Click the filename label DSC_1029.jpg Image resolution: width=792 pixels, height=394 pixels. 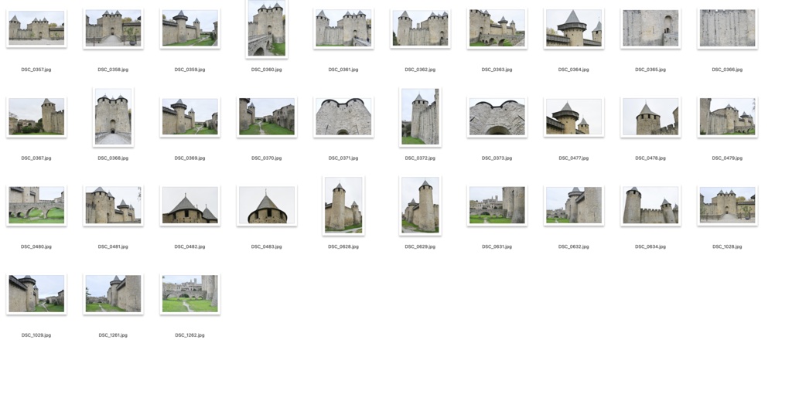[x=36, y=335]
